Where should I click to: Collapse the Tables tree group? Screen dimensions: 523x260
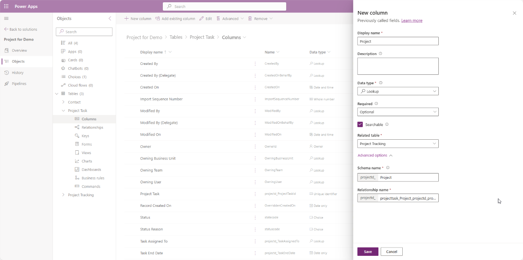click(57, 94)
